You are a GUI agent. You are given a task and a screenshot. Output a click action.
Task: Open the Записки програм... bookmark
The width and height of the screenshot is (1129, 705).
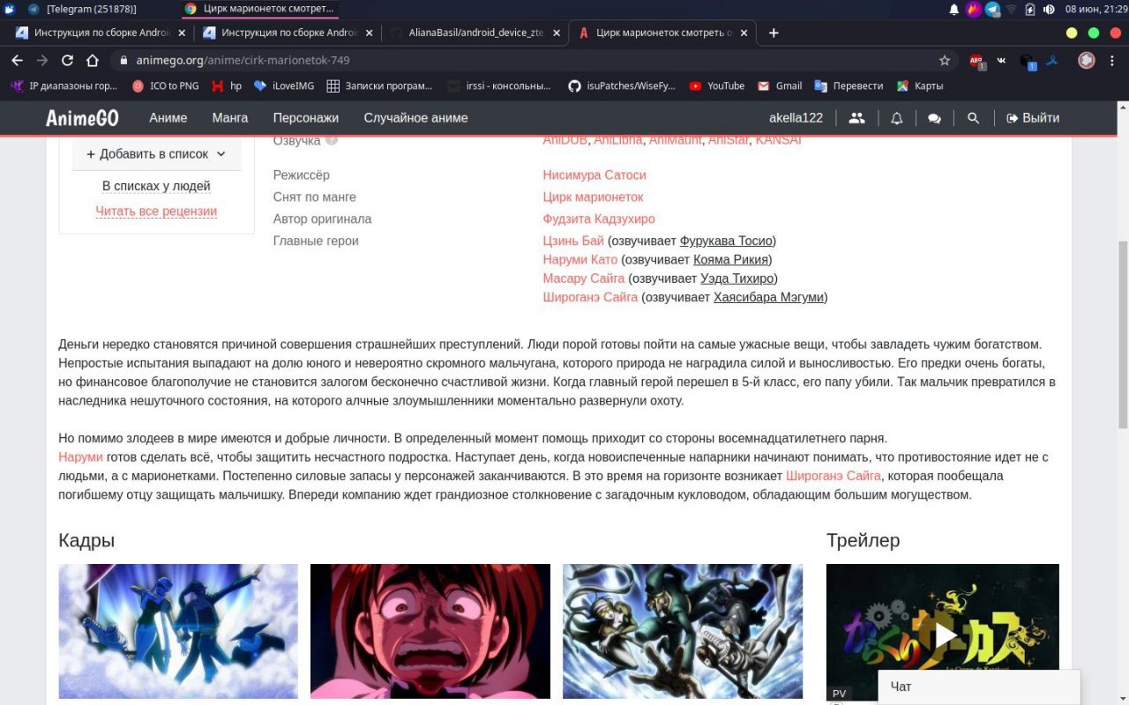click(x=379, y=85)
